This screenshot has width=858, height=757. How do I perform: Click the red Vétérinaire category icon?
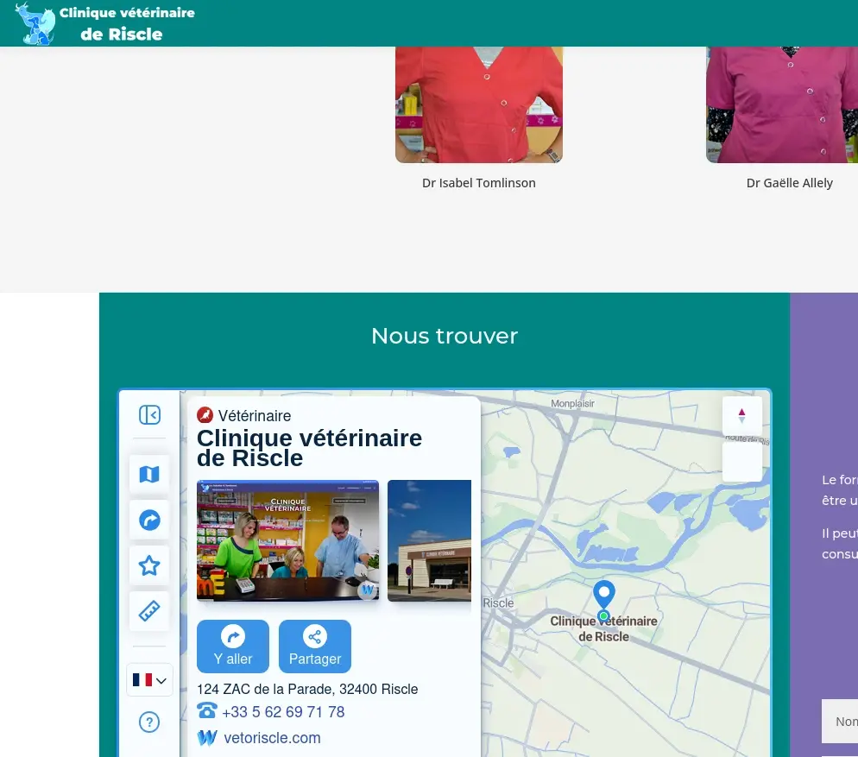coord(205,416)
